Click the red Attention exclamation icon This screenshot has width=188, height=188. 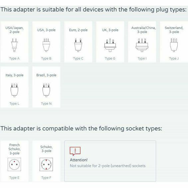click(x=75, y=151)
